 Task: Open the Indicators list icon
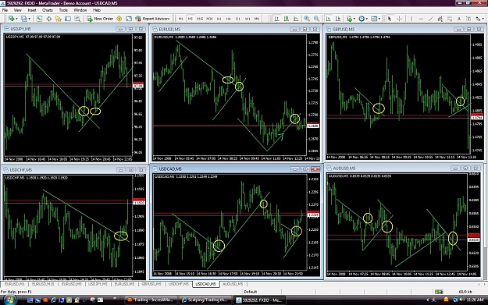point(350,19)
